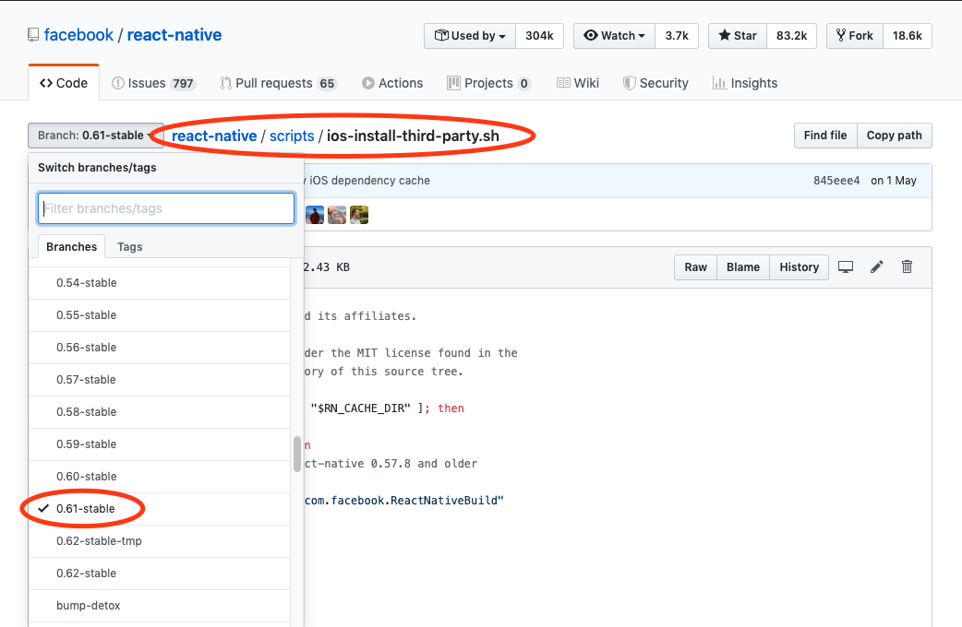Screen dimensions: 962x627
Task: Open the Security tab
Action: [655, 83]
